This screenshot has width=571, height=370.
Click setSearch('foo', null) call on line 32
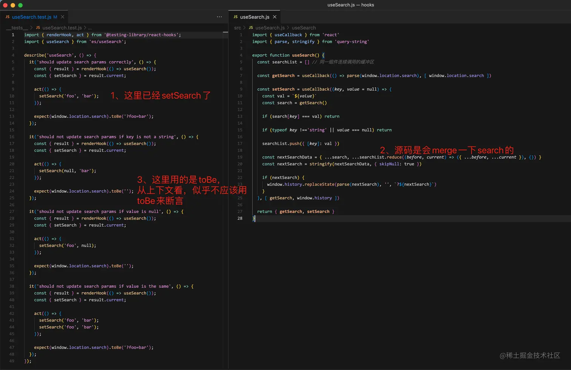(68, 245)
